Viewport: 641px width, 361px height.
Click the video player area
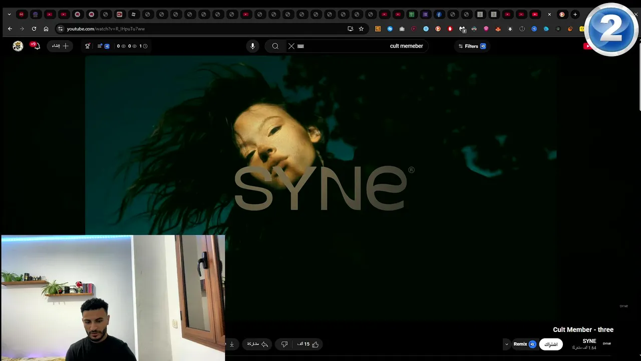coord(320,188)
